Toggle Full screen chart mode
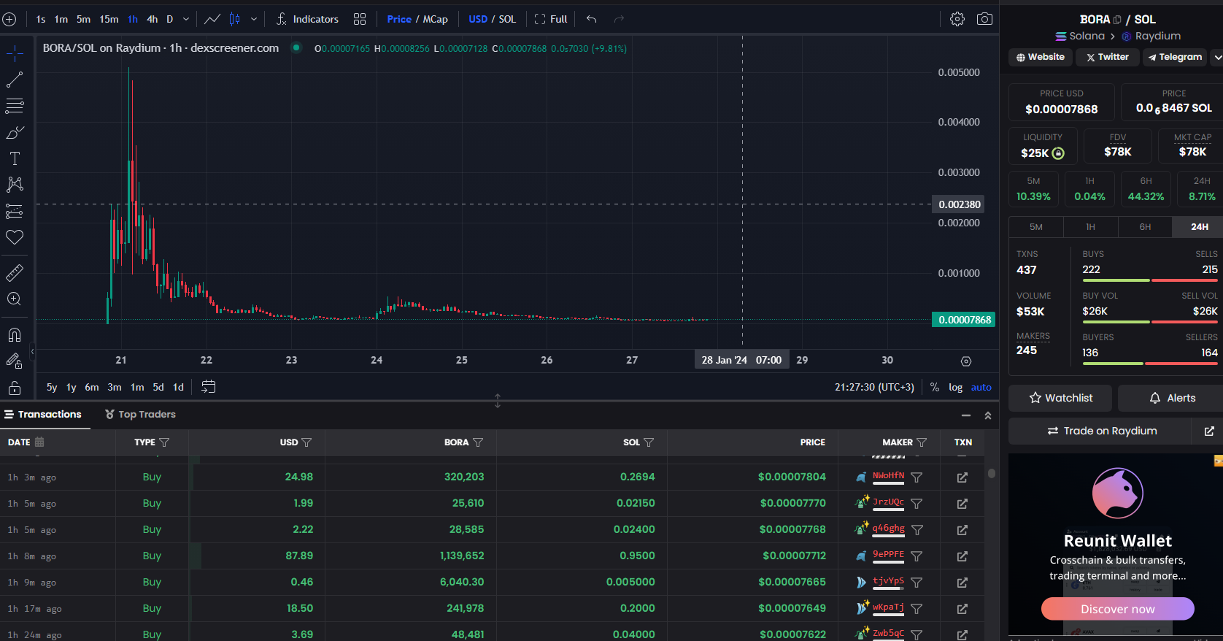 [551, 20]
